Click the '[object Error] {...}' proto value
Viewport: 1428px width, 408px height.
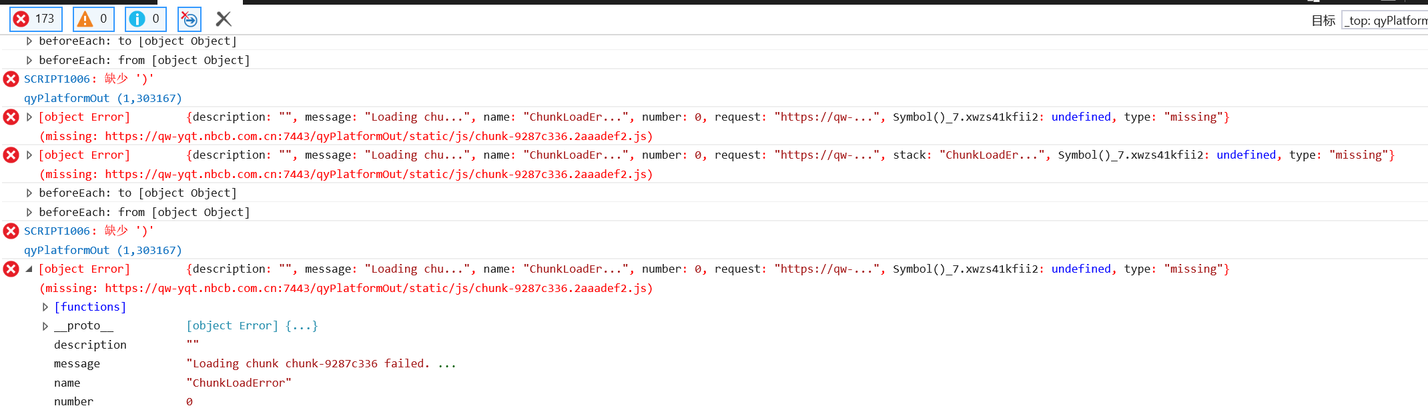[252, 326]
